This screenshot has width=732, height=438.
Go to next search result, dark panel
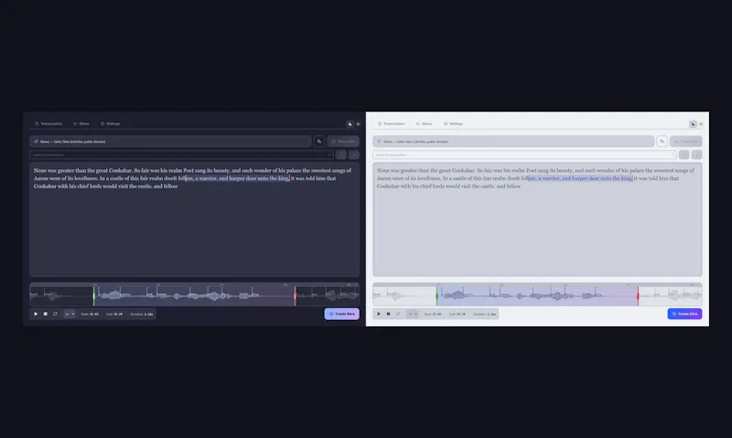pos(354,155)
